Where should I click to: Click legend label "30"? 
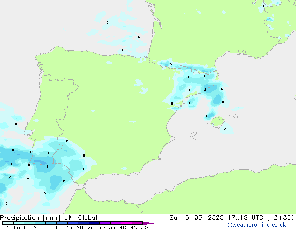click(101, 227)
